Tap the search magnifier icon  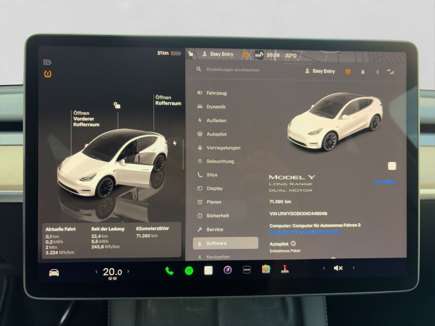(199, 69)
